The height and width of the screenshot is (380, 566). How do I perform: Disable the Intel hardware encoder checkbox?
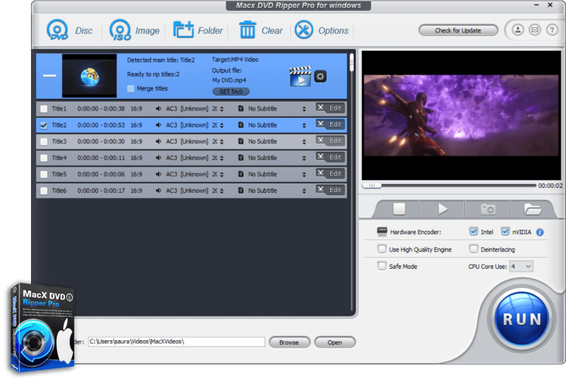473,231
